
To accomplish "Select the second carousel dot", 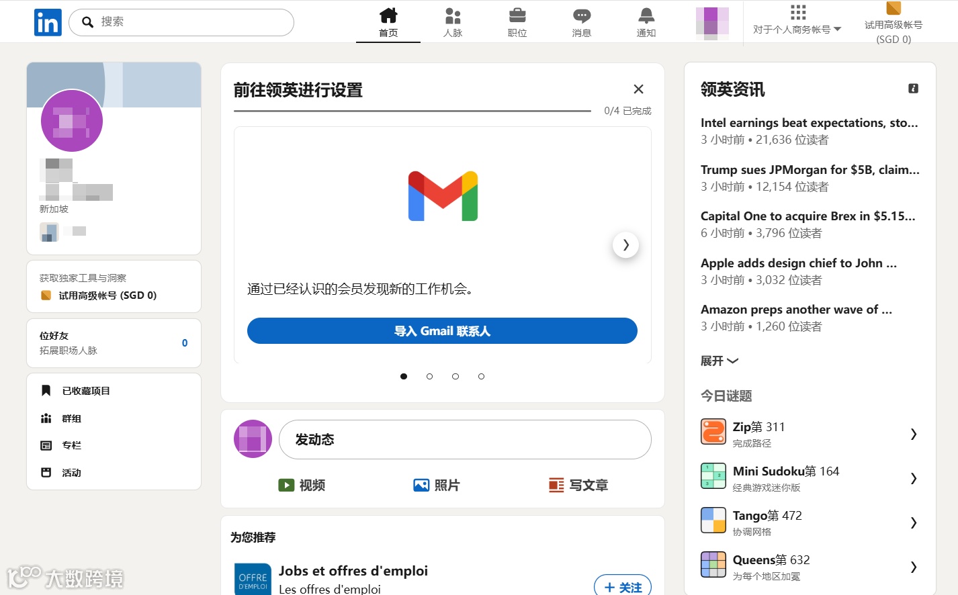I will [x=429, y=377].
